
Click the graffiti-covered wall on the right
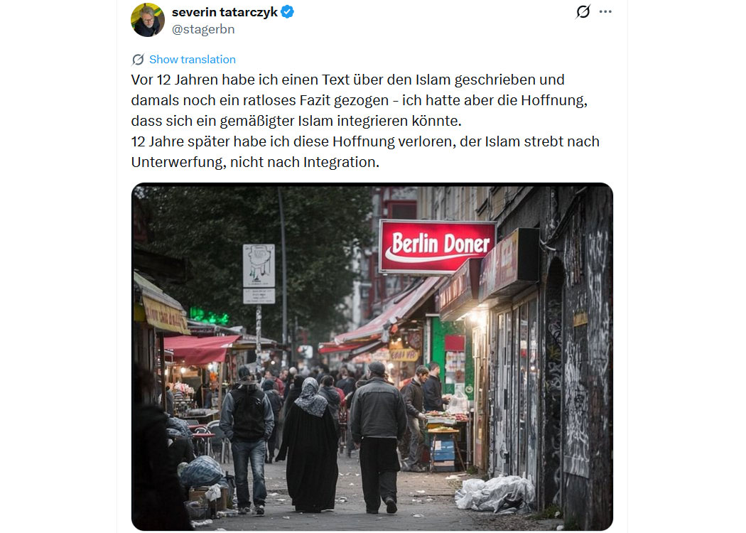click(578, 357)
